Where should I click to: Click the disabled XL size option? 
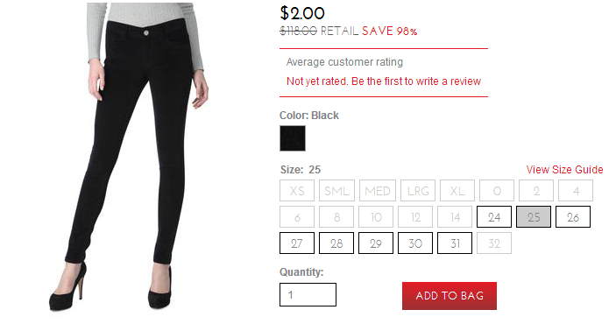[457, 191]
